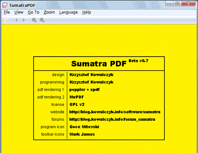Screen dimensions: 198x153
Task: Open the Zoom menu
Action: point(49,12)
